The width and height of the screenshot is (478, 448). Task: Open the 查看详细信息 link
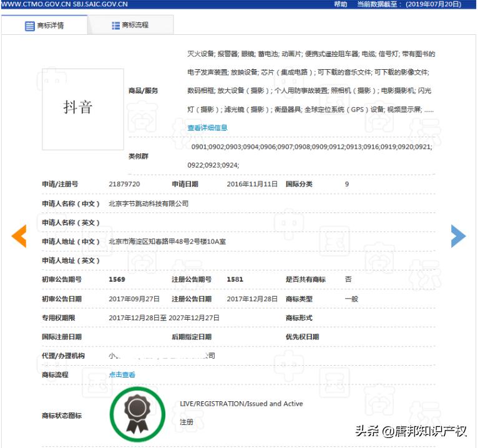(x=207, y=128)
